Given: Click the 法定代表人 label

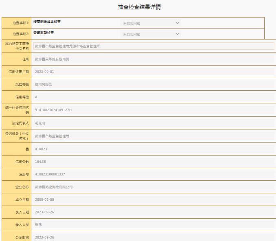Looking at the screenshot, I should click(20, 123).
